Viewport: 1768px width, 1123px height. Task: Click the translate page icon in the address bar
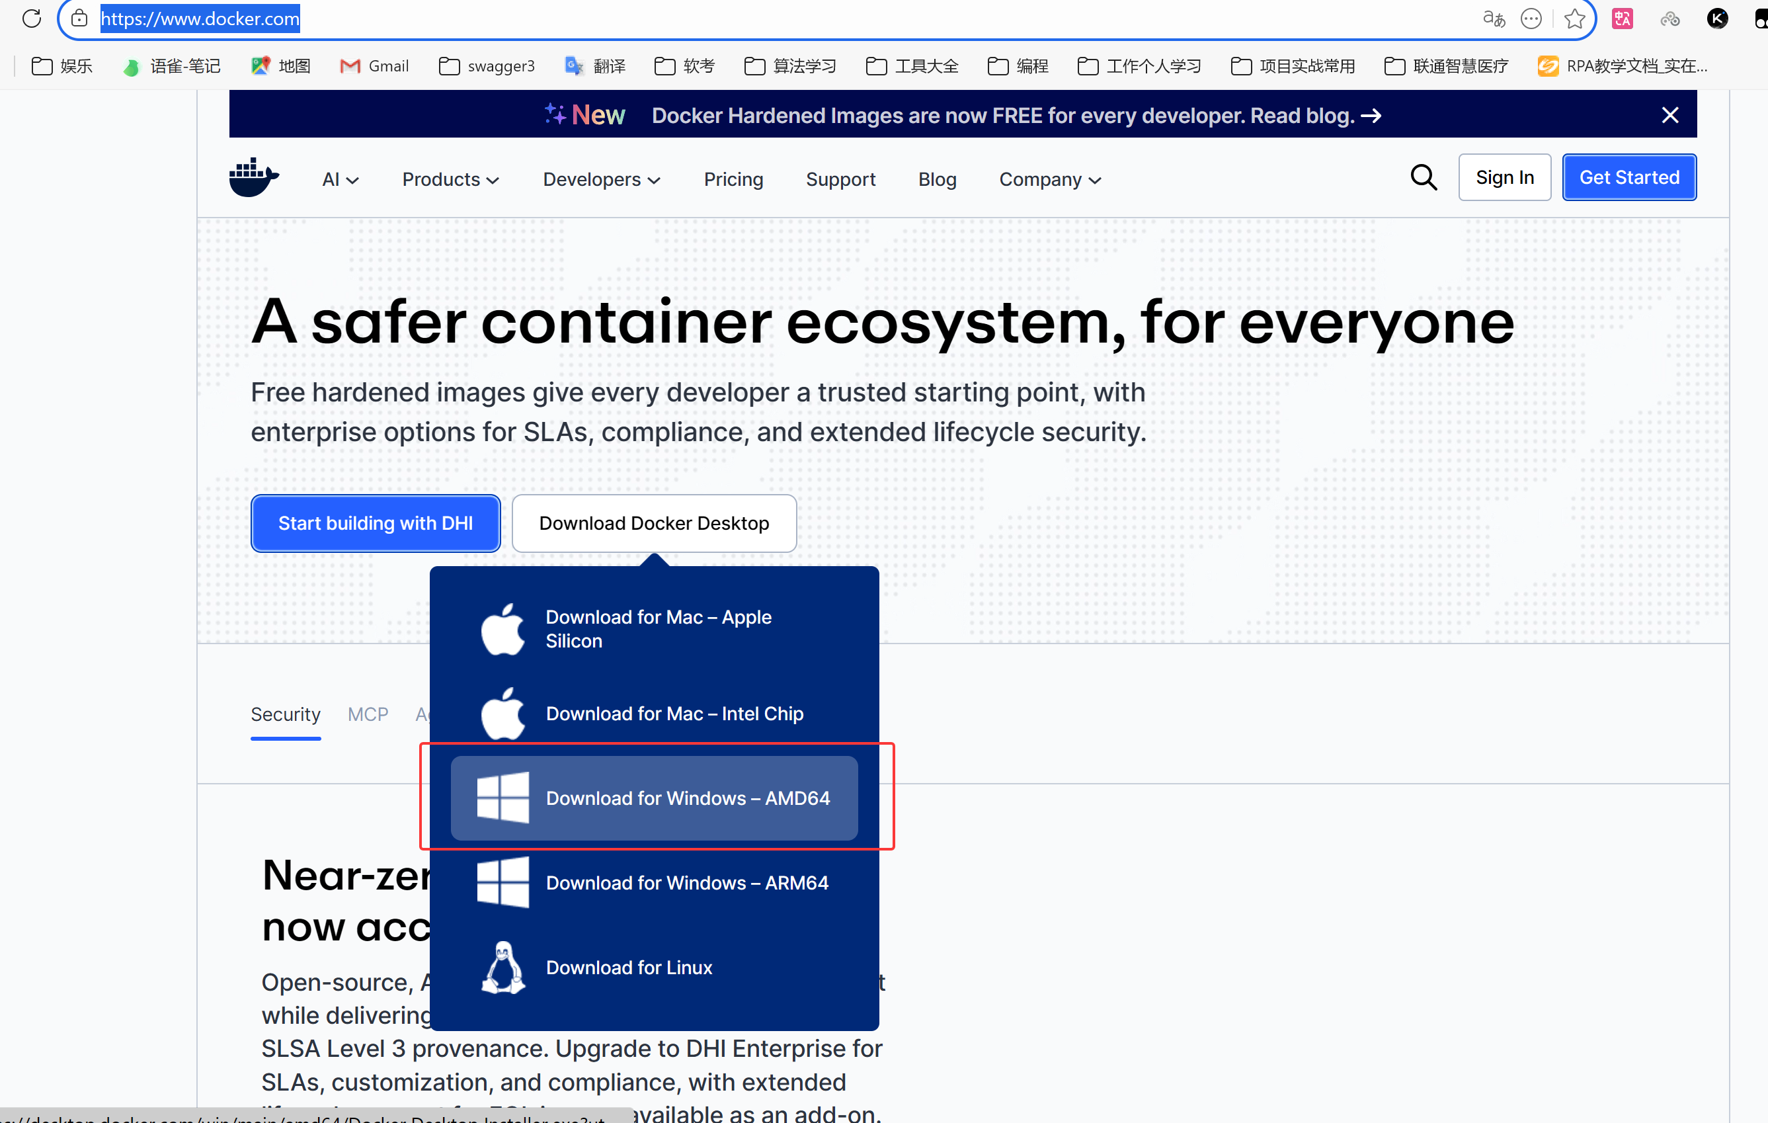click(1493, 19)
